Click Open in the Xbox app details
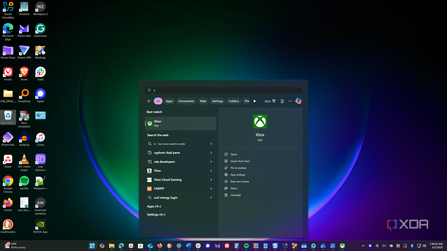447x251 pixels. tap(234, 154)
